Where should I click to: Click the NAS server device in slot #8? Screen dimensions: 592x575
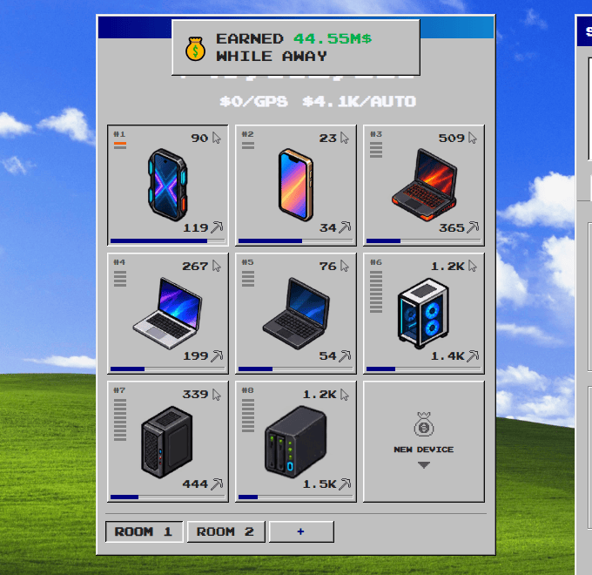point(295,442)
